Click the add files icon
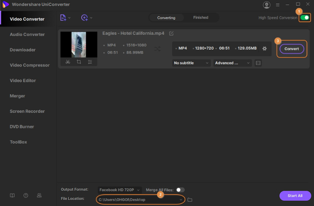Image resolution: width=314 pixels, height=206 pixels. 63,18
